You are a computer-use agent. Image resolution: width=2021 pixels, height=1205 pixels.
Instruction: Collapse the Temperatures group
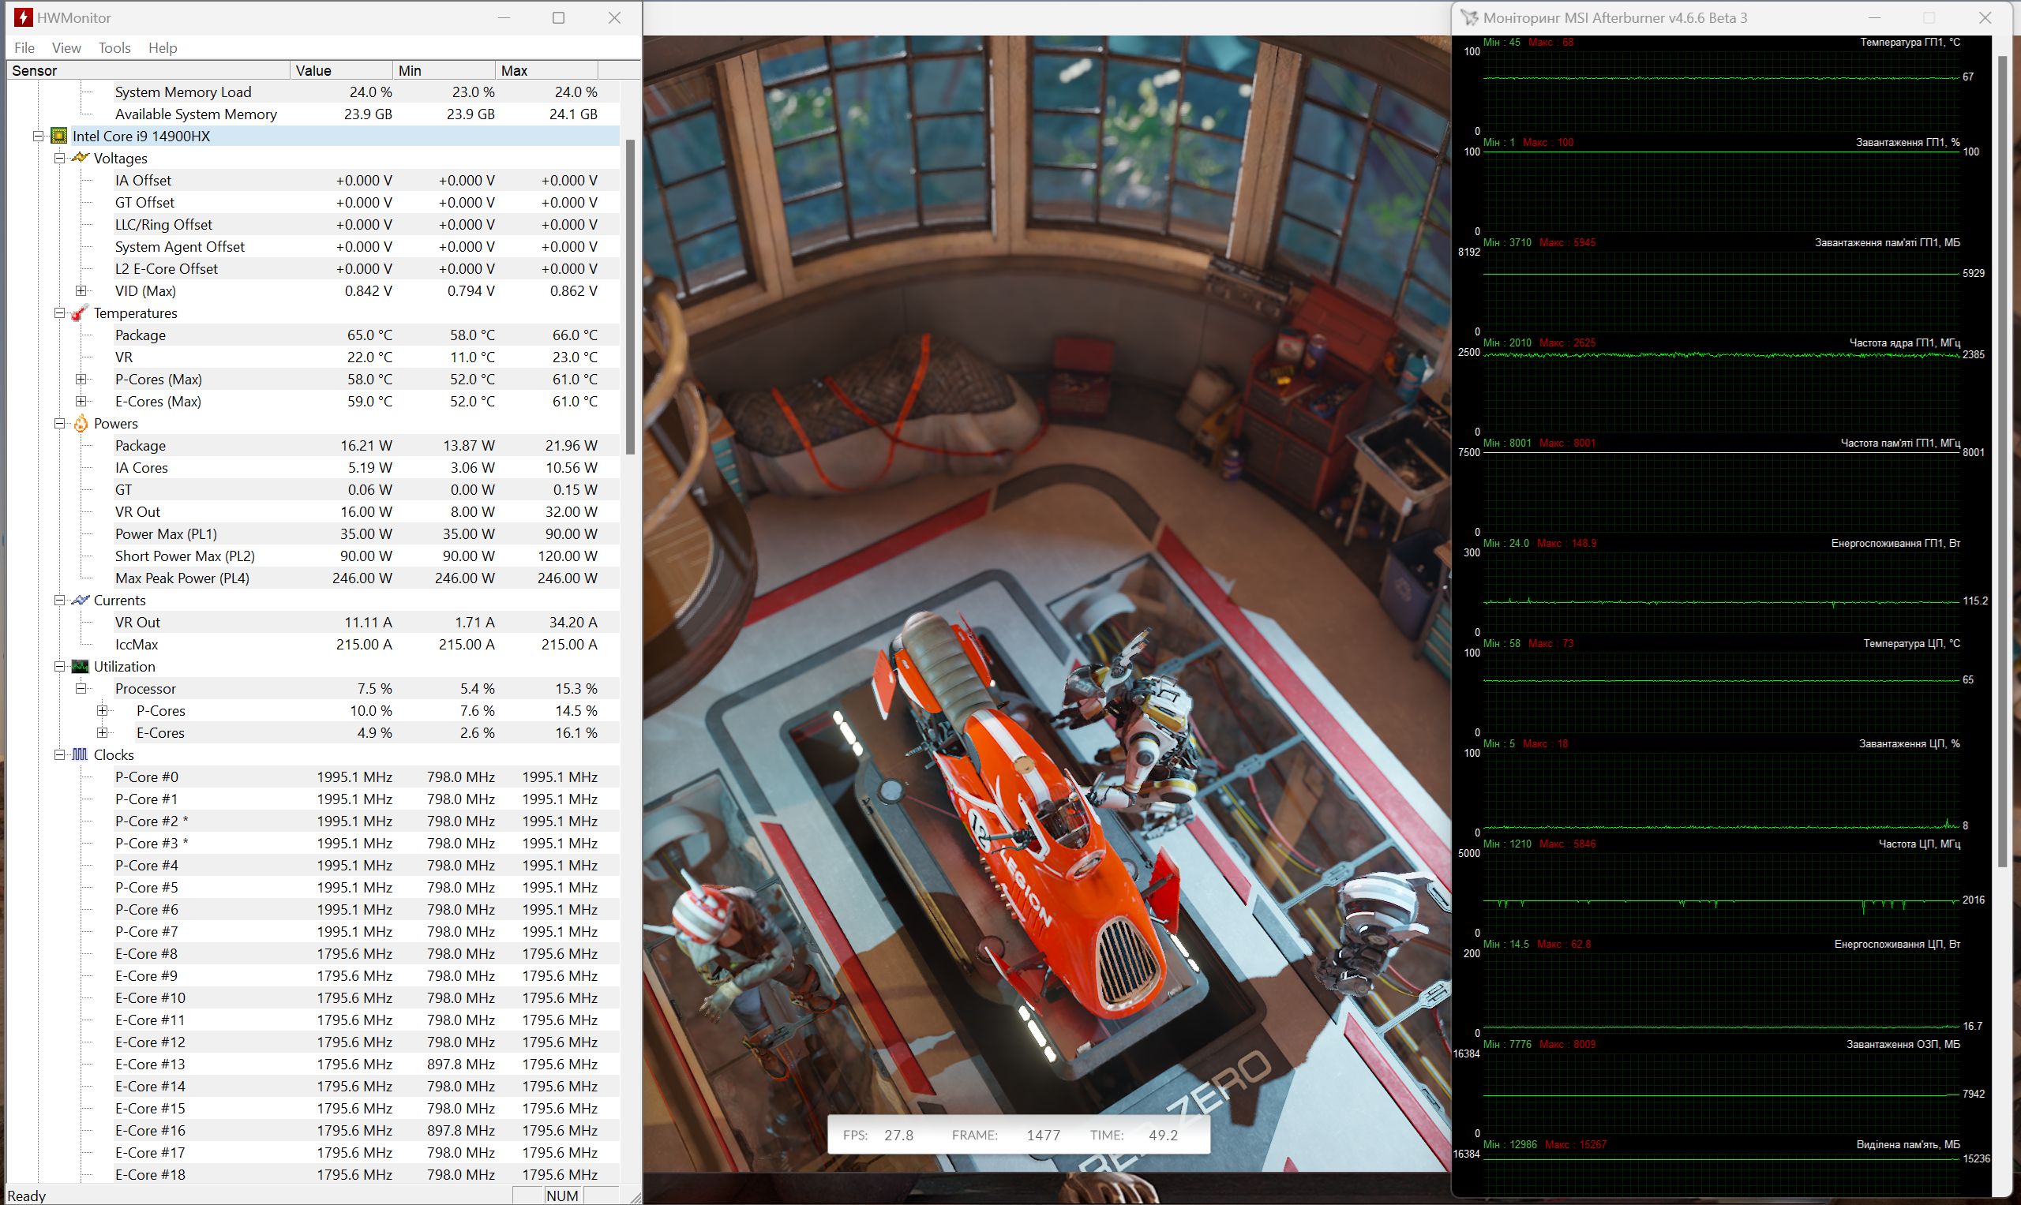point(59,313)
